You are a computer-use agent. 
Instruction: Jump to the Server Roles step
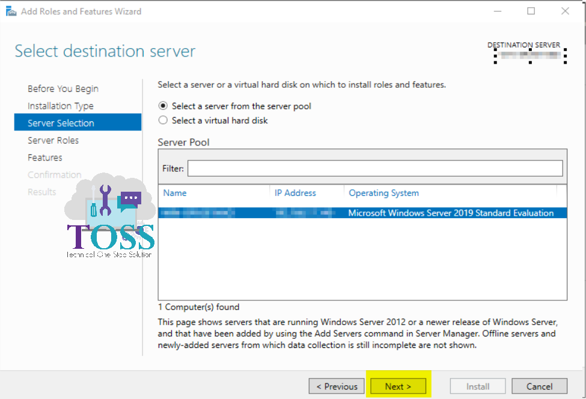pos(53,140)
